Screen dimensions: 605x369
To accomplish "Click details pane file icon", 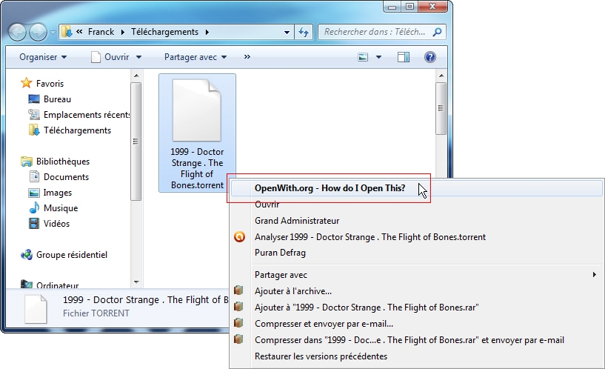I will tap(36, 309).
